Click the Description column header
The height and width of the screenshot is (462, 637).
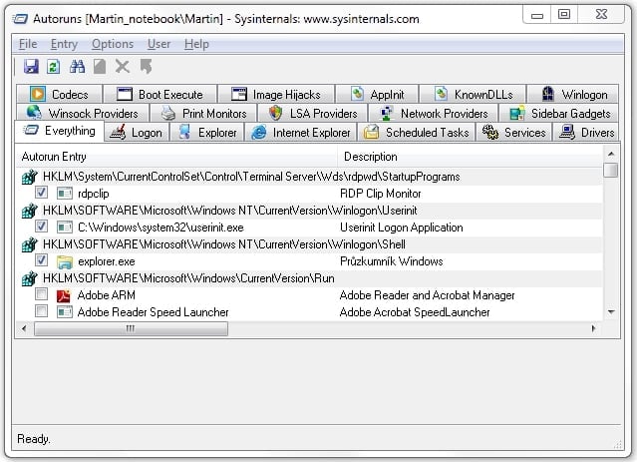click(x=471, y=157)
